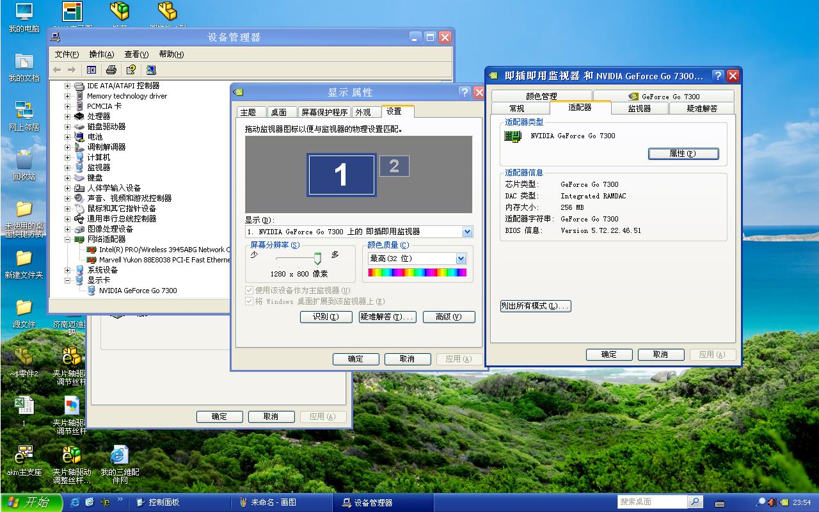This screenshot has height=512, width=819.
Task: Click Internet Explorer quick launch icon
Action: coord(75,502)
